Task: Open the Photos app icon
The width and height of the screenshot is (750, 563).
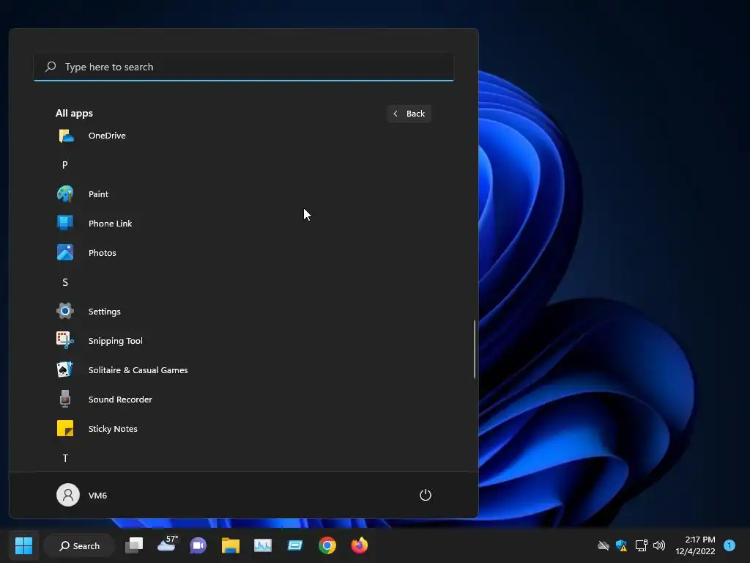Action: [65, 252]
